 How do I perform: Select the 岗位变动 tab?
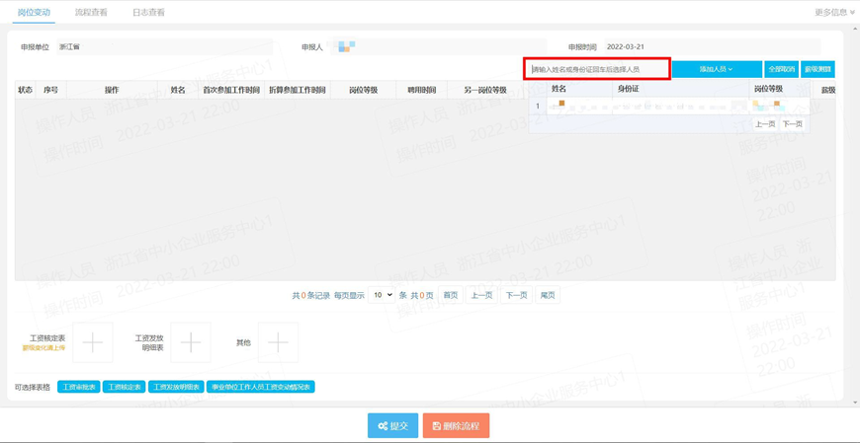click(34, 12)
